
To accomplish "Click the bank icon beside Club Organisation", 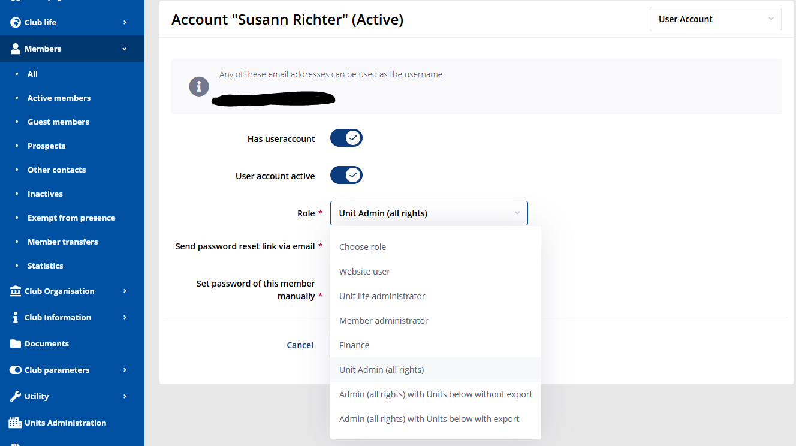I will [x=16, y=291].
